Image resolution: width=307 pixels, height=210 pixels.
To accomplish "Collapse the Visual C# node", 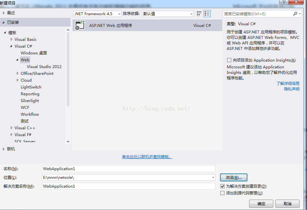I will point(11,46).
